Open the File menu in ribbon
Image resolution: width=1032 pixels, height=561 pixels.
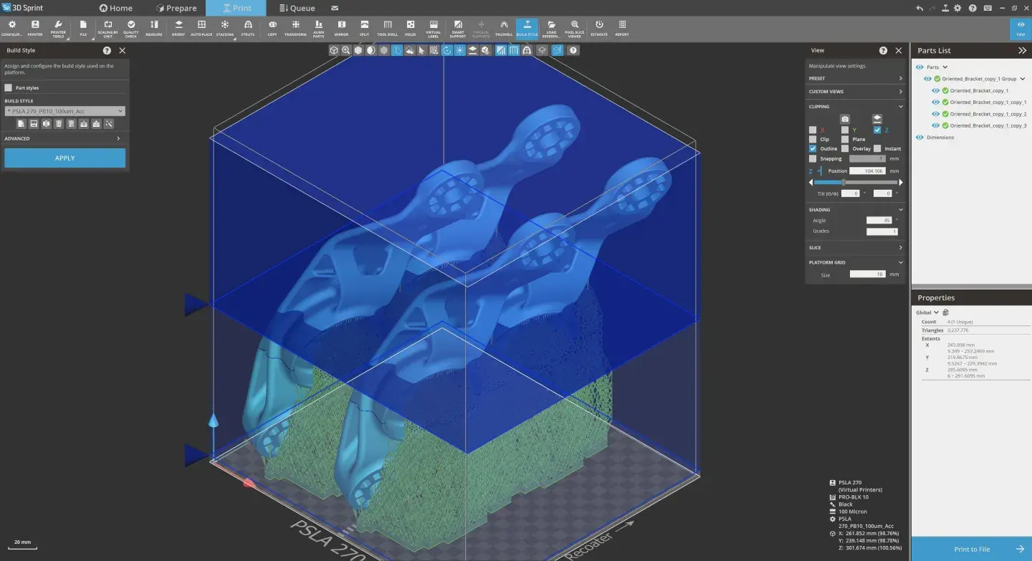[x=84, y=28]
